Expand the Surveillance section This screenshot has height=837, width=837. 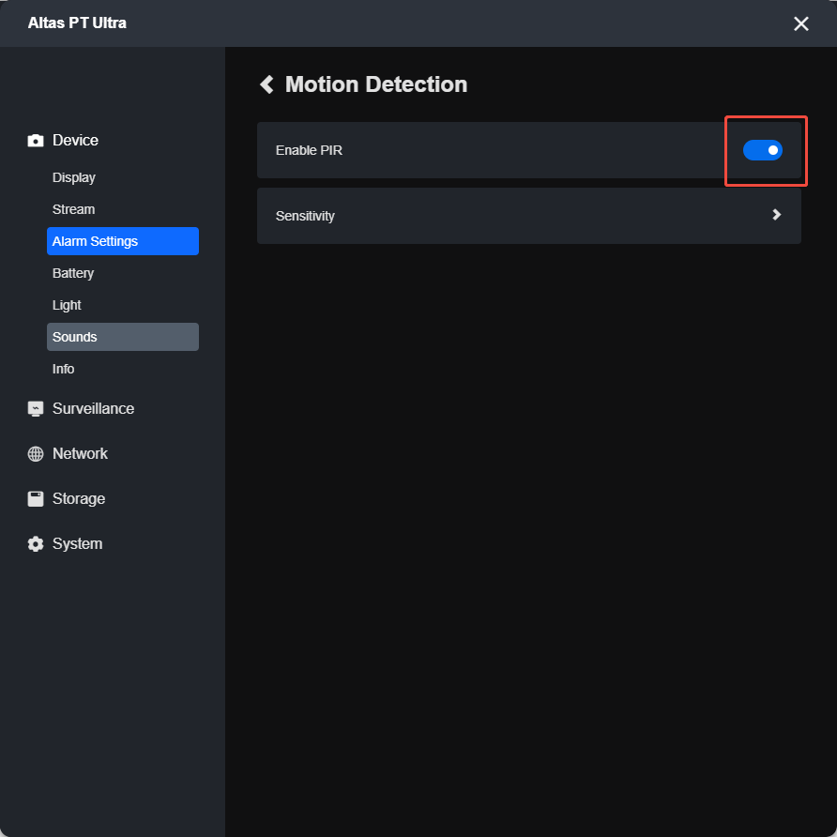click(x=94, y=409)
